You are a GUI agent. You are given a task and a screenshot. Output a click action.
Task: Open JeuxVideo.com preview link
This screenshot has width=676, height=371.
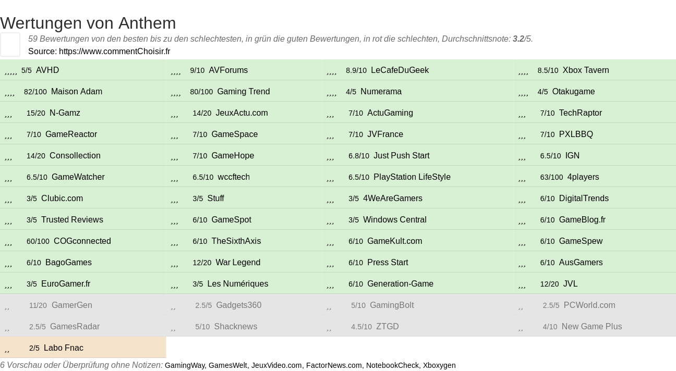pos(276,366)
